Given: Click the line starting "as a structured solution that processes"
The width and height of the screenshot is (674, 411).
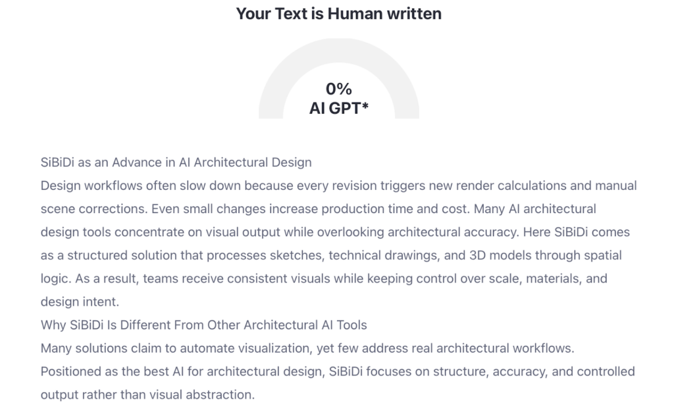Looking at the screenshot, I should tap(331, 255).
